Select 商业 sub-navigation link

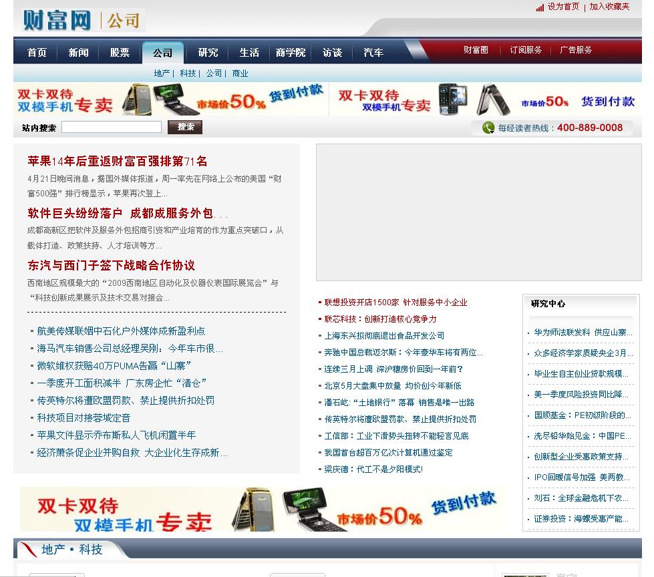click(x=240, y=73)
